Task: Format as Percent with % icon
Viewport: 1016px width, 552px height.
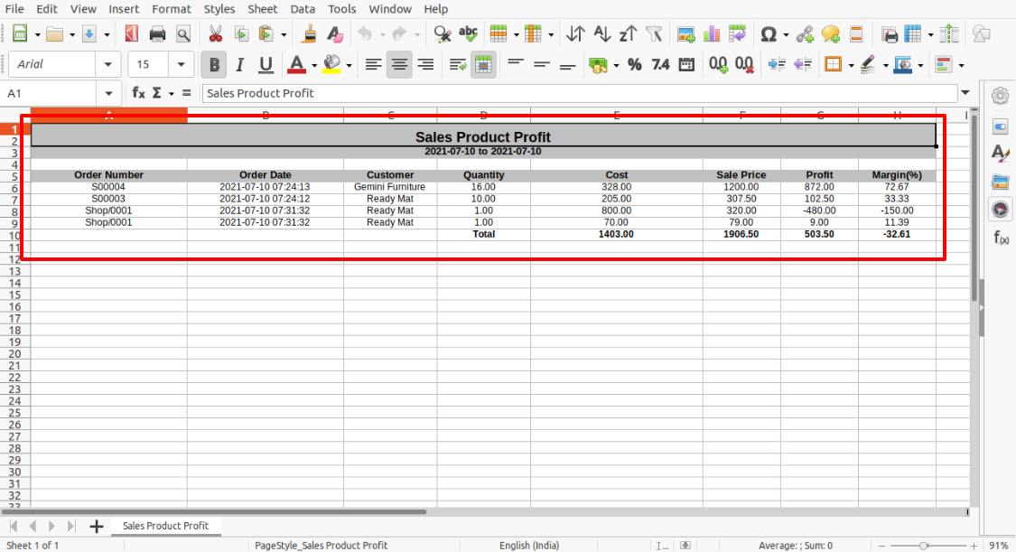Action: (634, 65)
